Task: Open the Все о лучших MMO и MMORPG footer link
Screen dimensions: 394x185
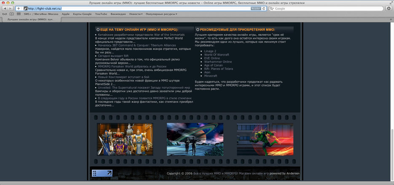Action: 216,174
